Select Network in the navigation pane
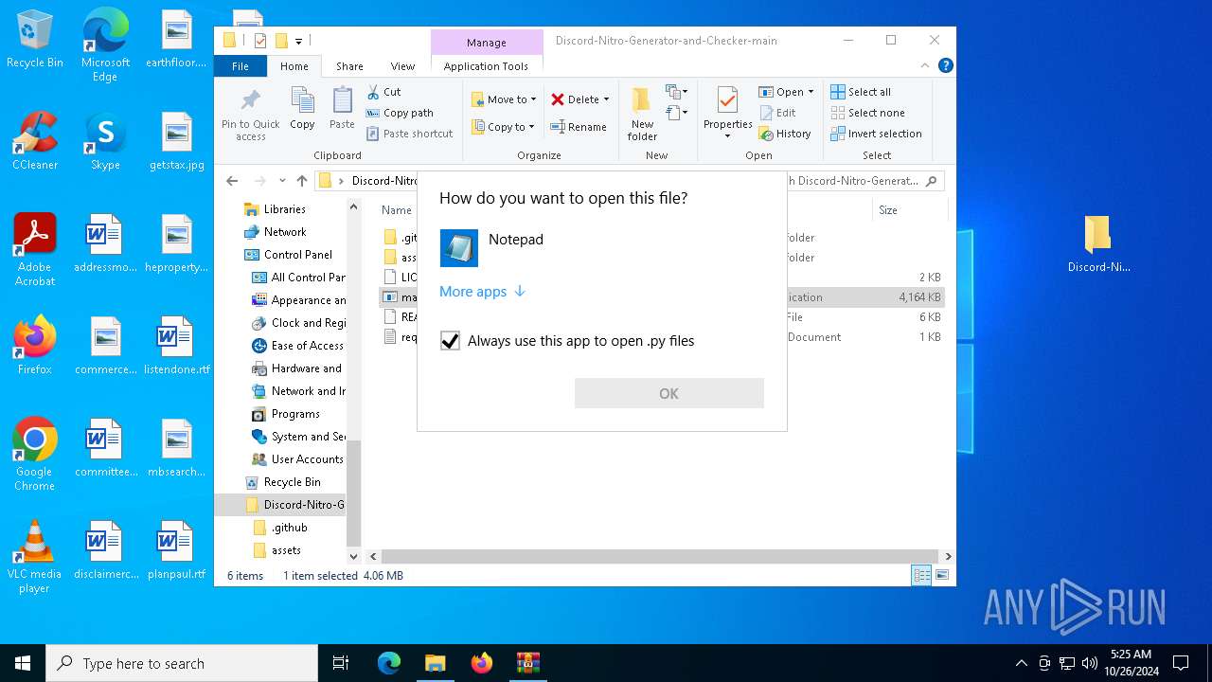Image resolution: width=1212 pixels, height=682 pixels. [284, 232]
